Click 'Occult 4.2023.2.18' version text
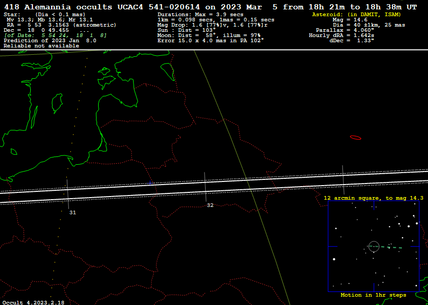 (33, 302)
